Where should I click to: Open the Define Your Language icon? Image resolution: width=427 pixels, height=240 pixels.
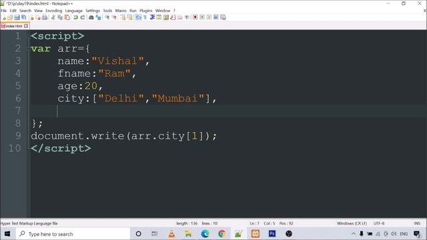pos(159,17)
